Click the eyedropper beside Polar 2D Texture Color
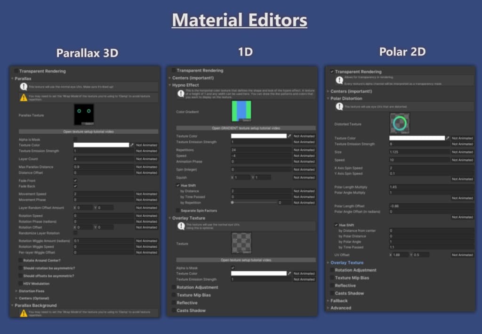 448,138
